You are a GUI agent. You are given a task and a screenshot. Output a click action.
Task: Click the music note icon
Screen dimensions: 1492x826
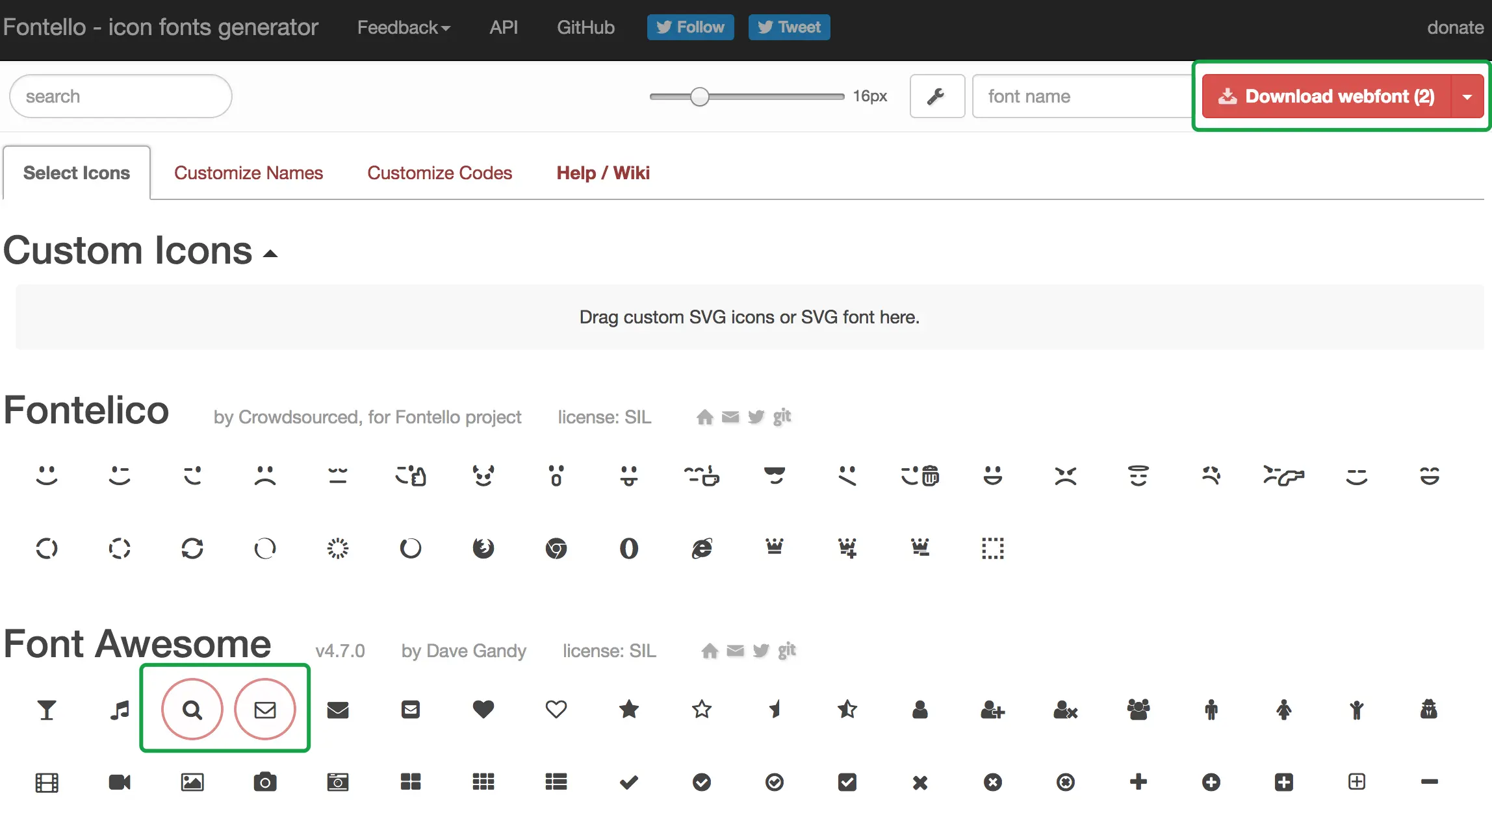[120, 710]
